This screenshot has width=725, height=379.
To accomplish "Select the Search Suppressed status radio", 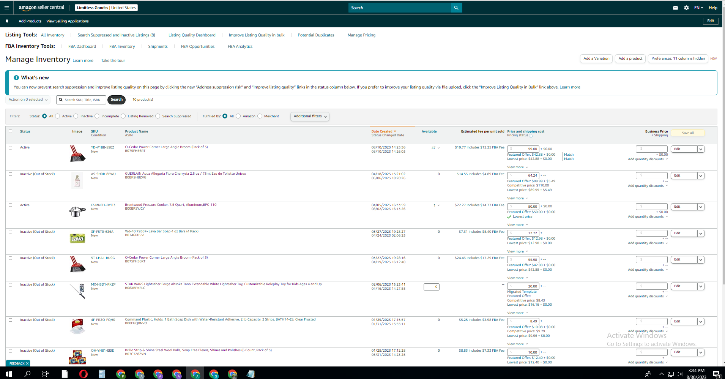I will 158,116.
